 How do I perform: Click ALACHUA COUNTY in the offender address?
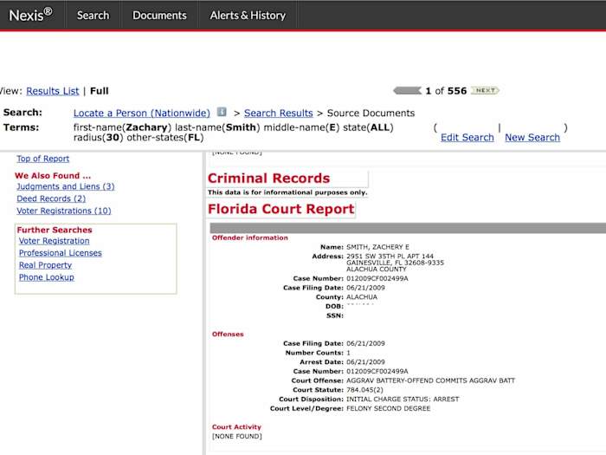(x=377, y=270)
